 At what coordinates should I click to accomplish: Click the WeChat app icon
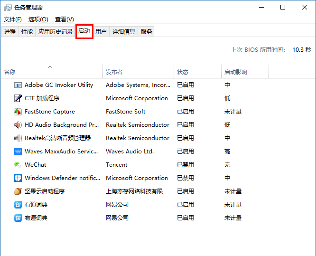coord(18,165)
